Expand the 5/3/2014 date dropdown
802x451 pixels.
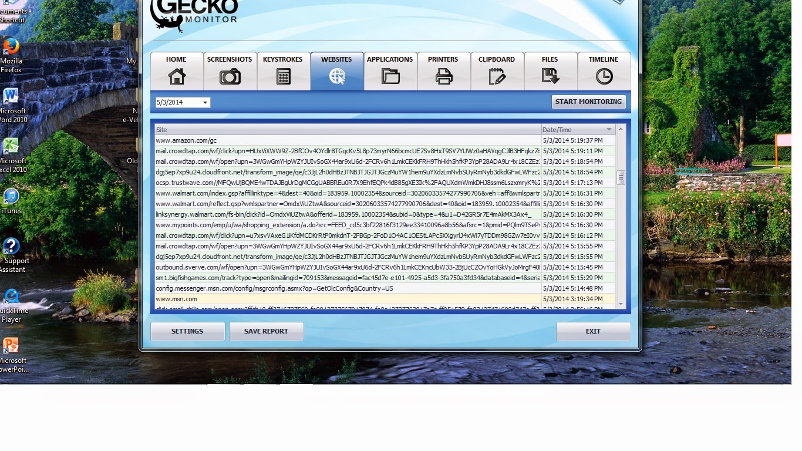(x=205, y=102)
